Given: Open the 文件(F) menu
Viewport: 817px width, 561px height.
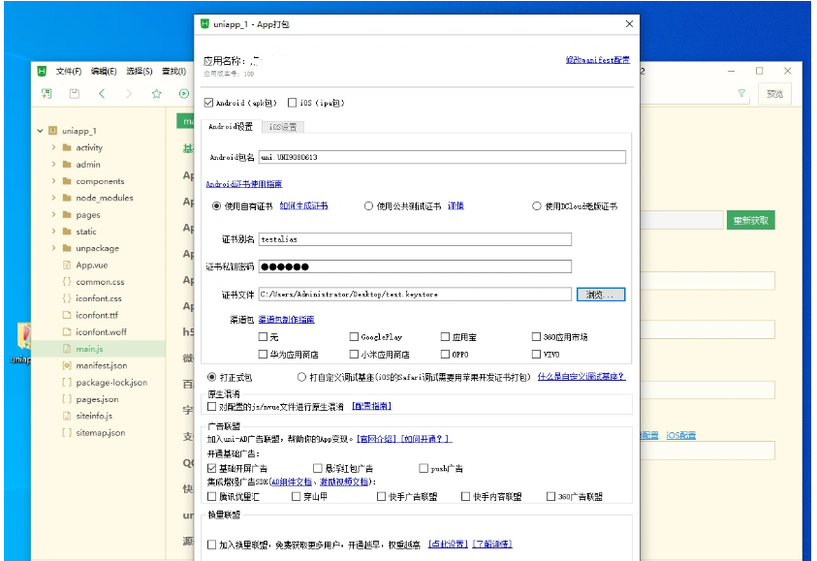Looking at the screenshot, I should pyautogui.click(x=68, y=71).
